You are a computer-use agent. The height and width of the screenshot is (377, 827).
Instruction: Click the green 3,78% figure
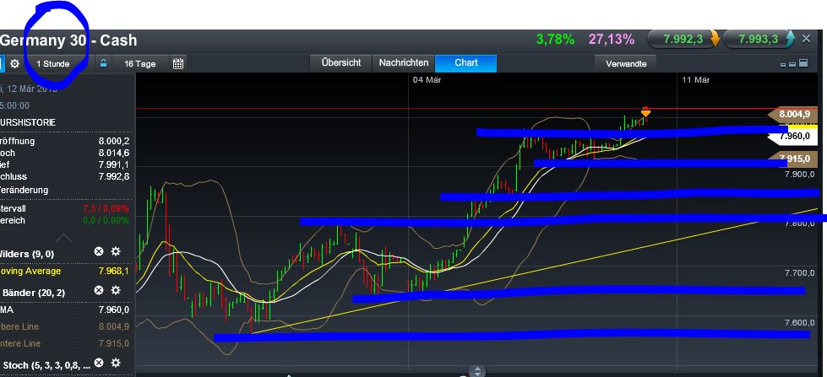point(555,40)
